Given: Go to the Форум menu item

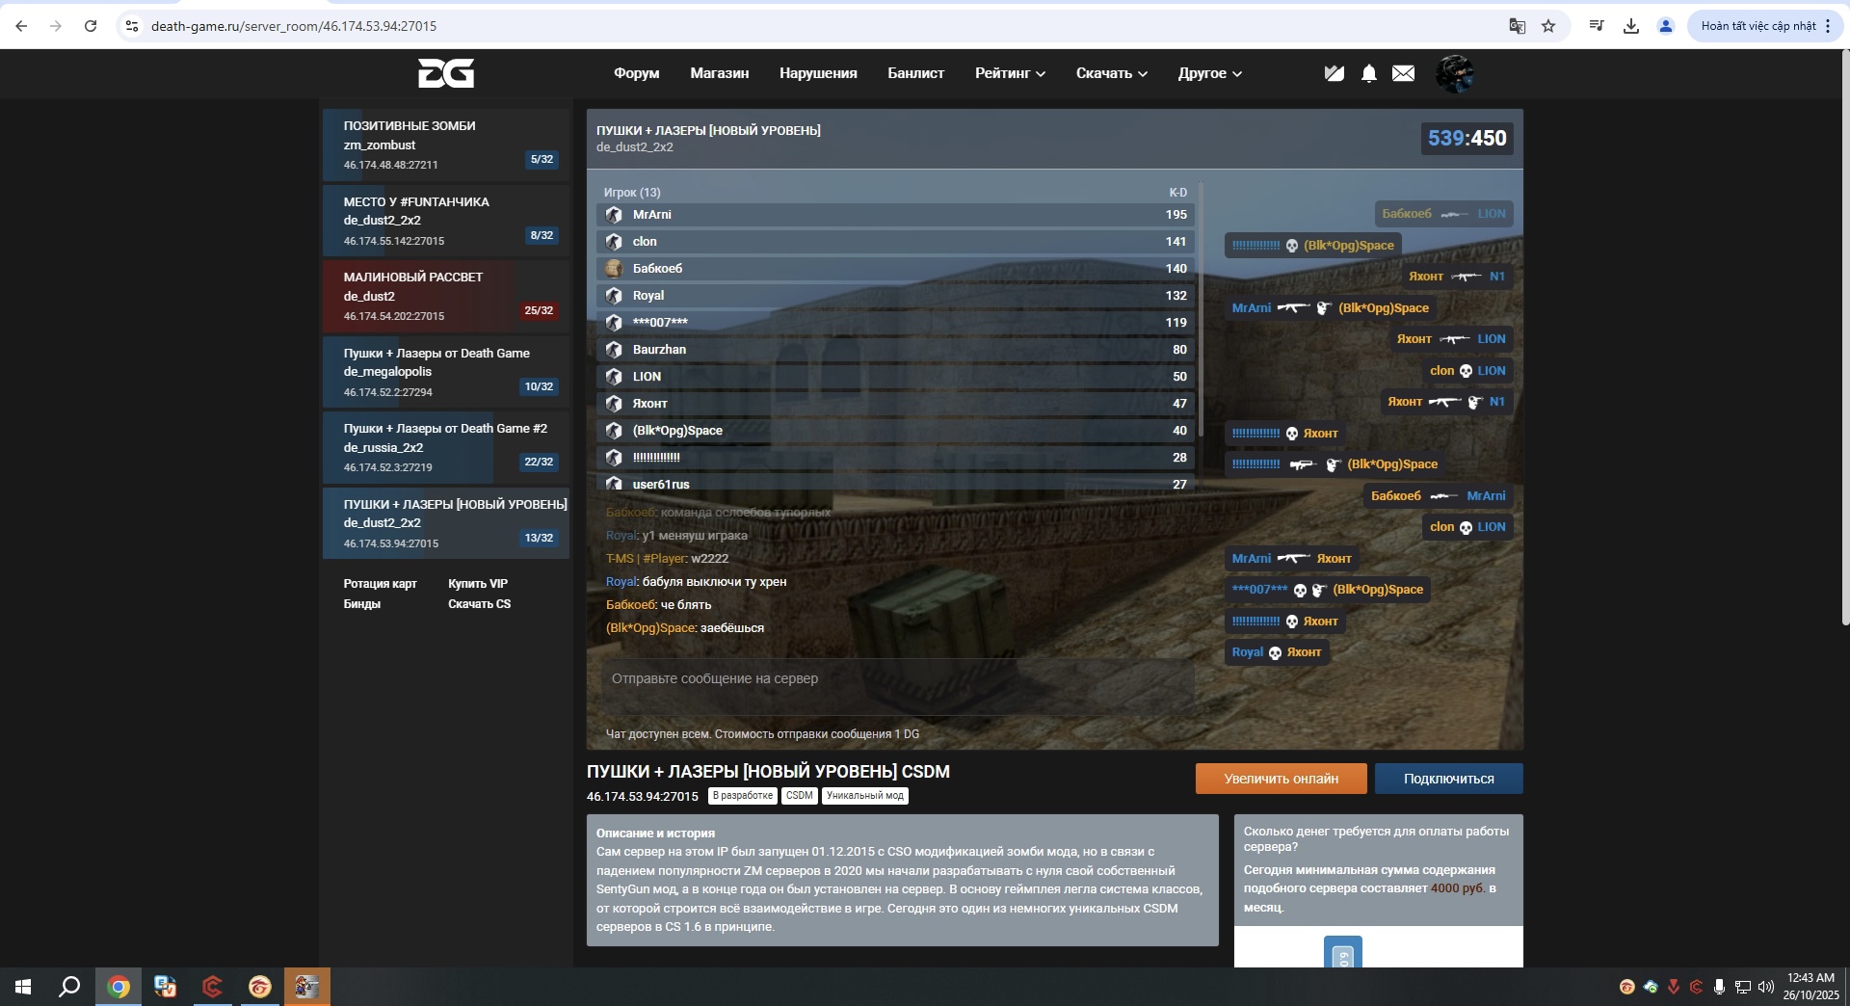Looking at the screenshot, I should (x=636, y=73).
